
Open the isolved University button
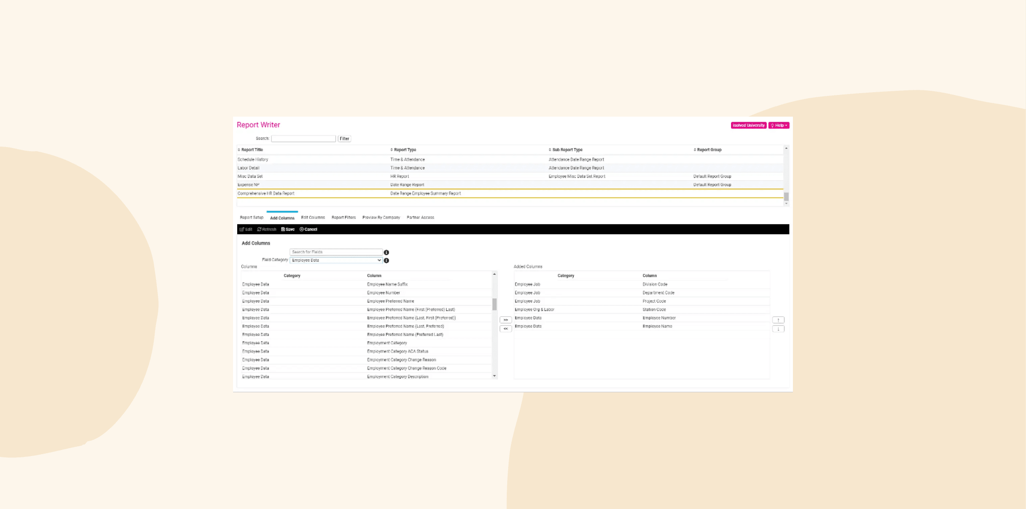(x=748, y=125)
